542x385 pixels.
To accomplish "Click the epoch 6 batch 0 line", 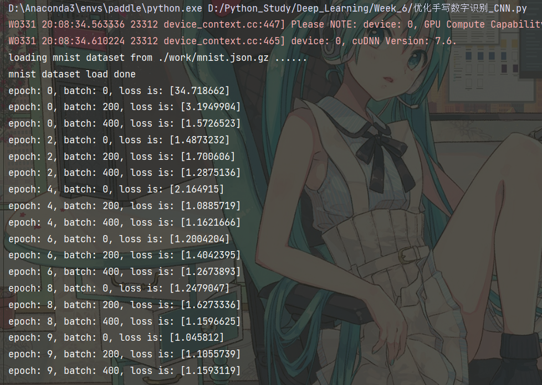I will [x=119, y=239].
